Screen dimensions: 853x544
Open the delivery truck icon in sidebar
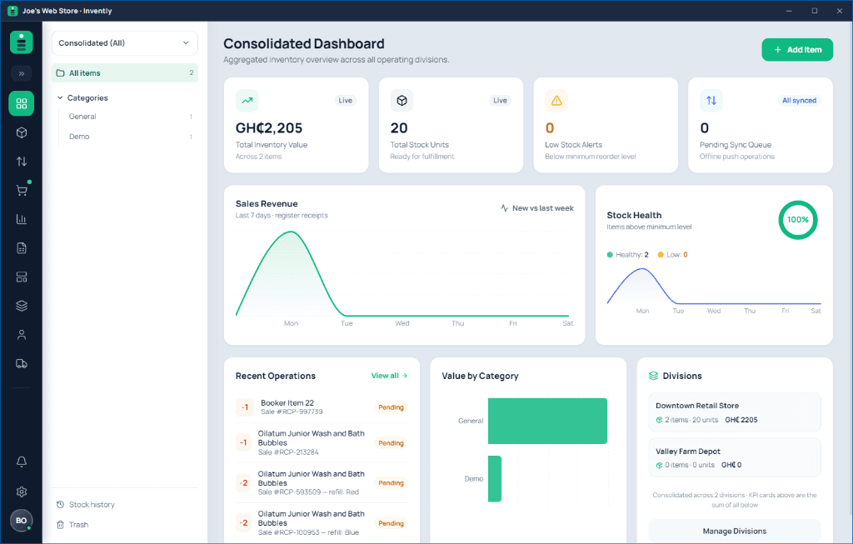pos(21,363)
